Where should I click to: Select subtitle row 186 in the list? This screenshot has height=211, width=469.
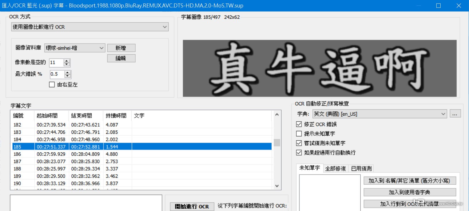[x=142, y=154]
